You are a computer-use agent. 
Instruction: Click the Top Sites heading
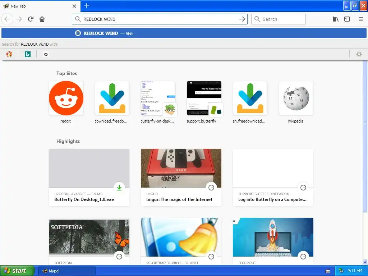(66, 73)
